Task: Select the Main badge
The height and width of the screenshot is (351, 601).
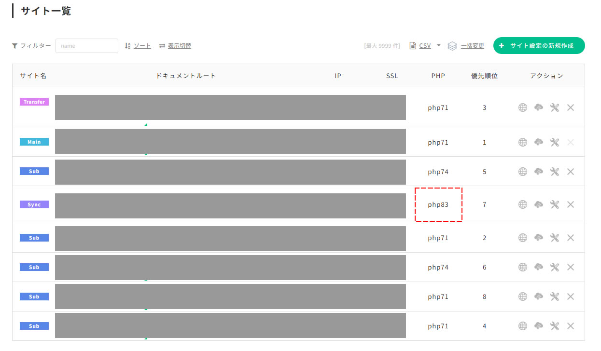Action: (34, 142)
